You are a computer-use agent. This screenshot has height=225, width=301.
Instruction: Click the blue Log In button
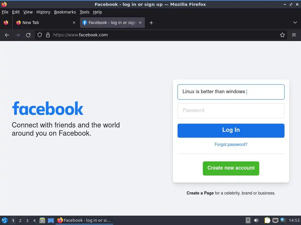tap(231, 130)
